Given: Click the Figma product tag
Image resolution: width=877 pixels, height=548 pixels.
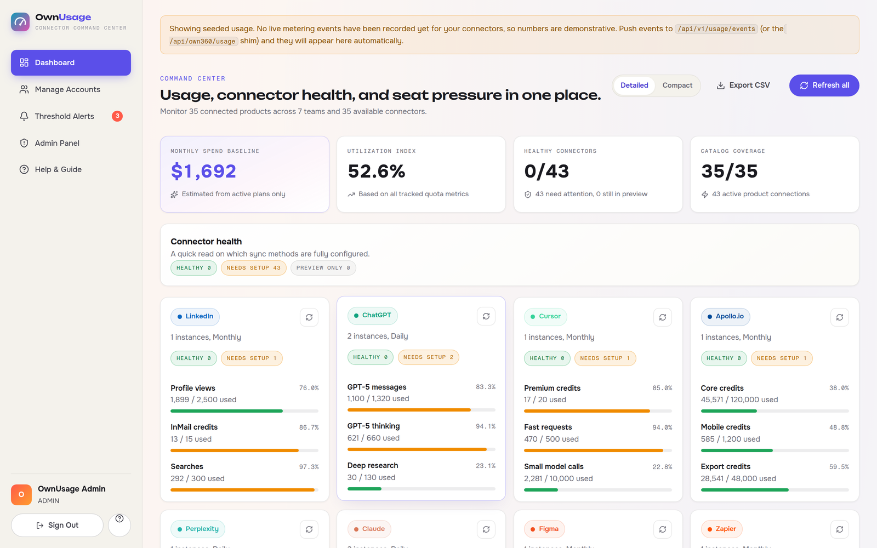Looking at the screenshot, I should click(544, 529).
